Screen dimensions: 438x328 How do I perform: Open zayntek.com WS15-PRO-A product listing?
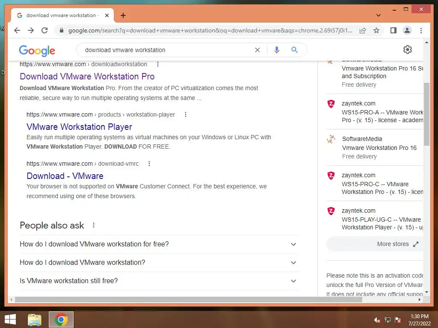click(375, 111)
